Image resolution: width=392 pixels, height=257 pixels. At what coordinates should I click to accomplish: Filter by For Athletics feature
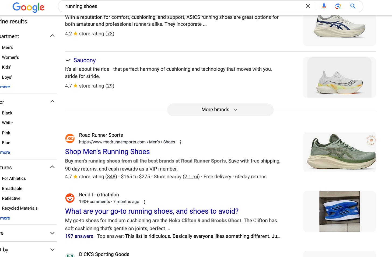point(14,178)
